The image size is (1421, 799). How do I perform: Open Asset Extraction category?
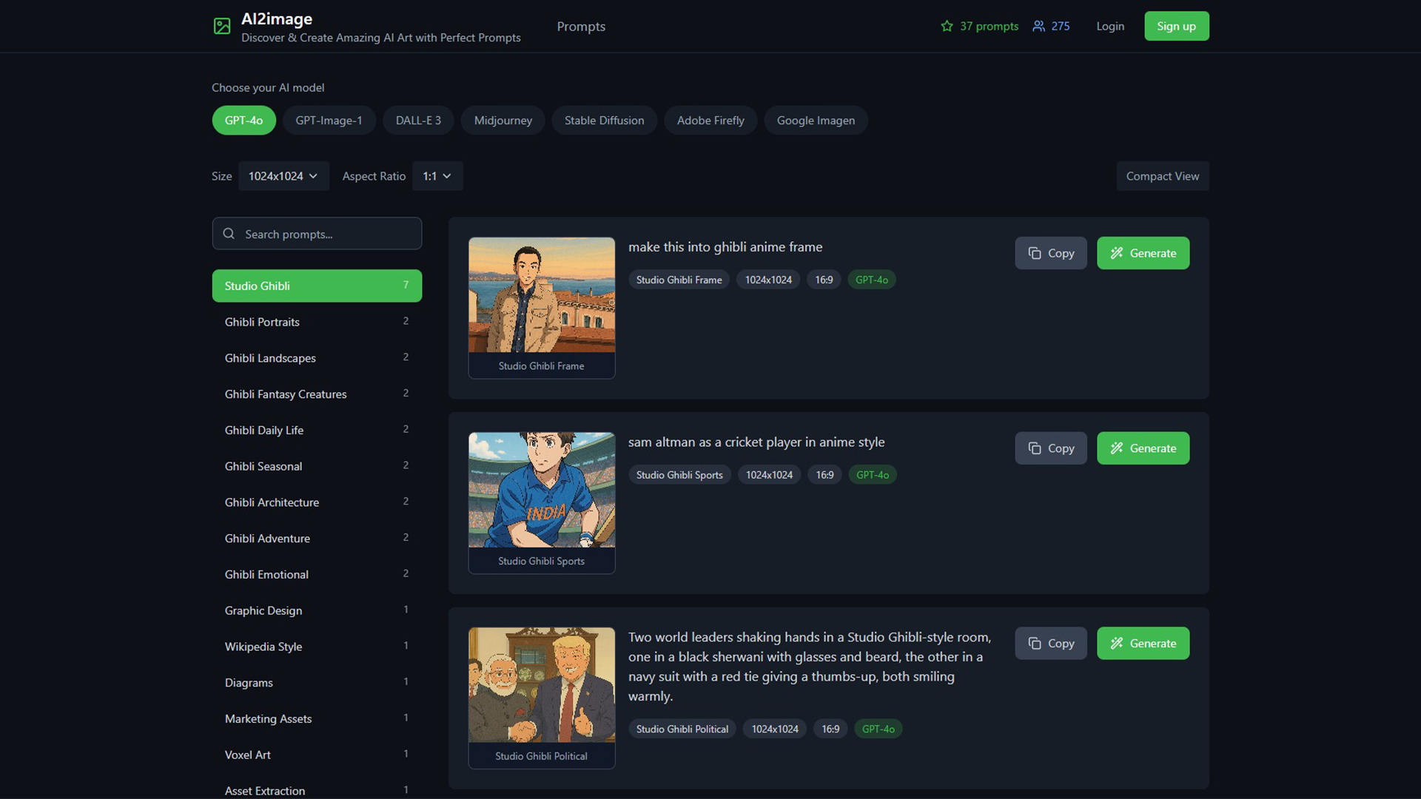(317, 788)
